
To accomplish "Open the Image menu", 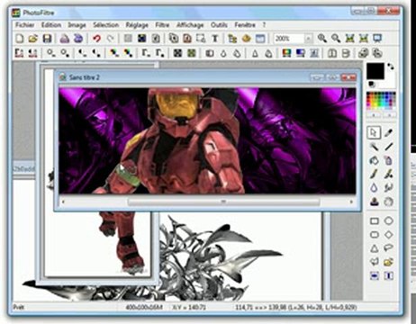I will (x=77, y=25).
